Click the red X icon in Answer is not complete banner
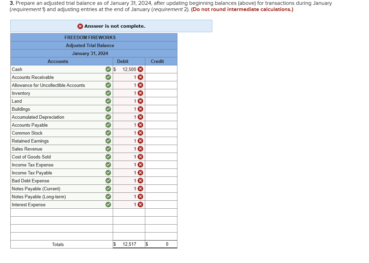The image size is (369, 263). (80, 26)
